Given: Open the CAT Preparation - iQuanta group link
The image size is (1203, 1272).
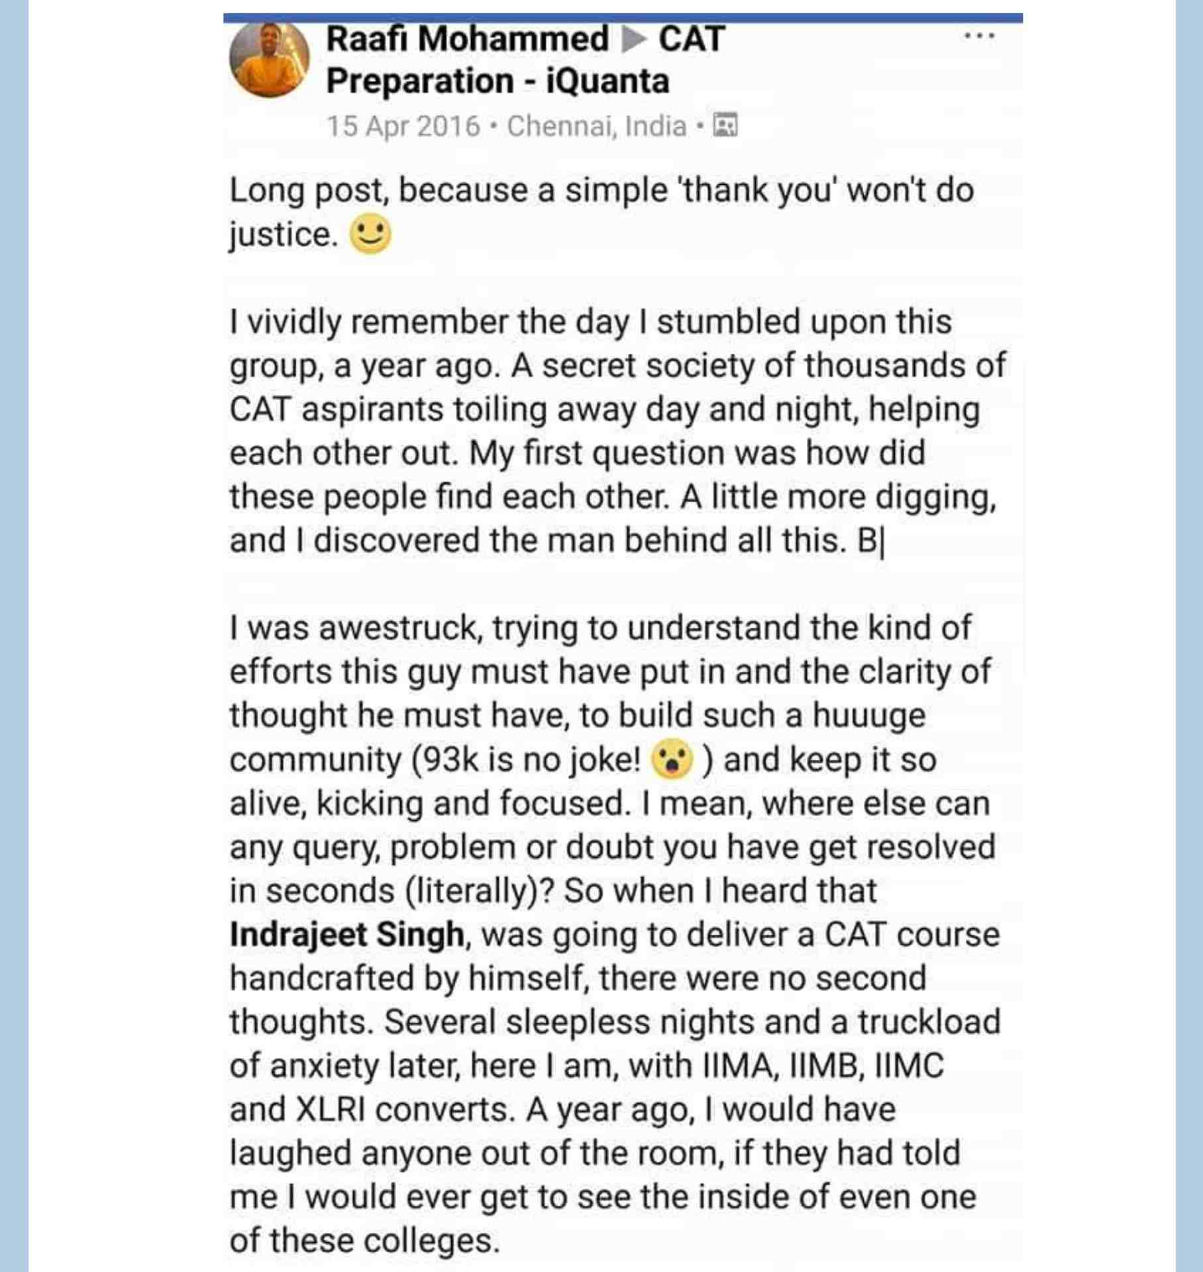Looking at the screenshot, I should click(525, 60).
